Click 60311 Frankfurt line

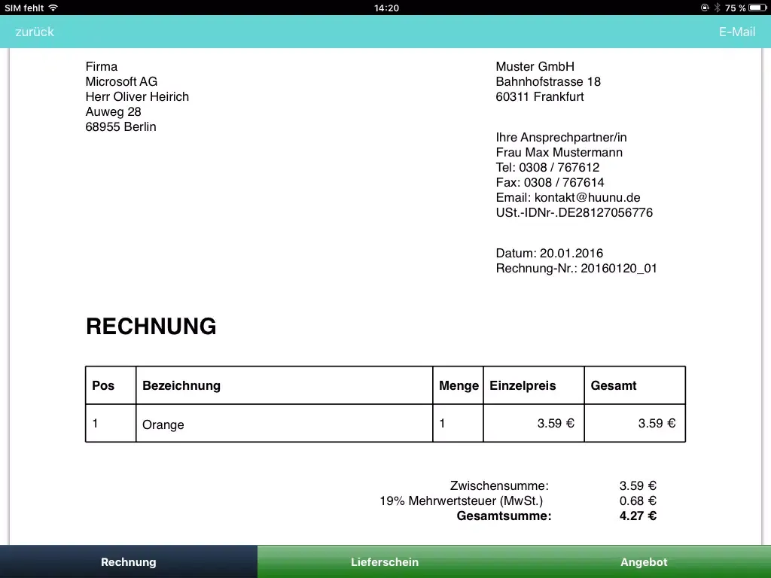coord(540,96)
